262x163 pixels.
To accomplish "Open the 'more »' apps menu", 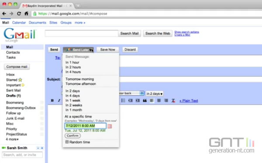I will point(80,23).
